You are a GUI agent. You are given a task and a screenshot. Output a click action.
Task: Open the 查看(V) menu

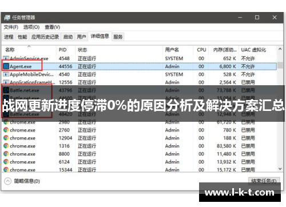click(x=52, y=27)
